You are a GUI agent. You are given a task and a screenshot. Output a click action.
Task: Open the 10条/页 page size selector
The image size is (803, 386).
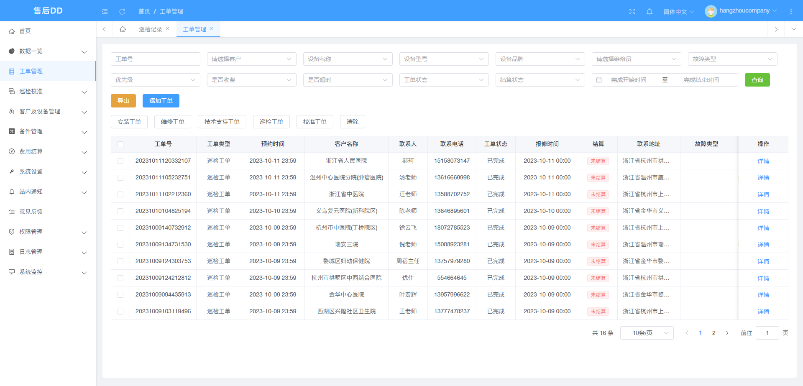tap(647, 332)
